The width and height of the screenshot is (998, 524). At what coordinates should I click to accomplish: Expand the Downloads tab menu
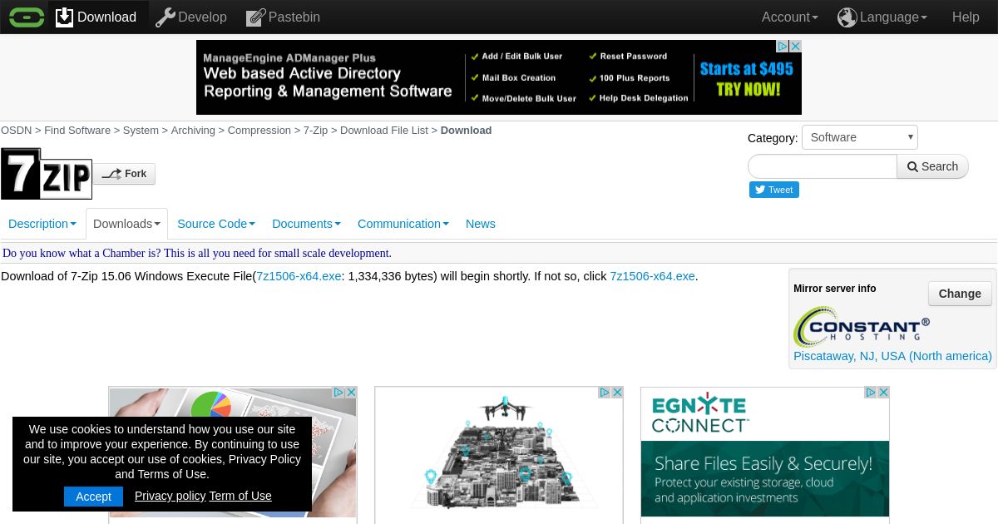(x=126, y=224)
